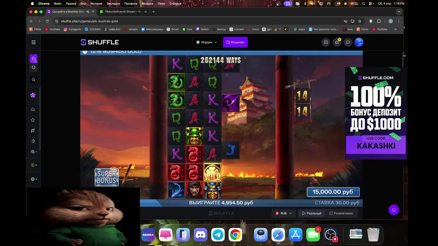This screenshot has height=246, width=438.
Task: Open Telegram from the Dock
Action: (218, 235)
